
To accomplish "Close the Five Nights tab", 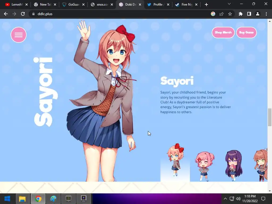I will (x=196, y=5).
